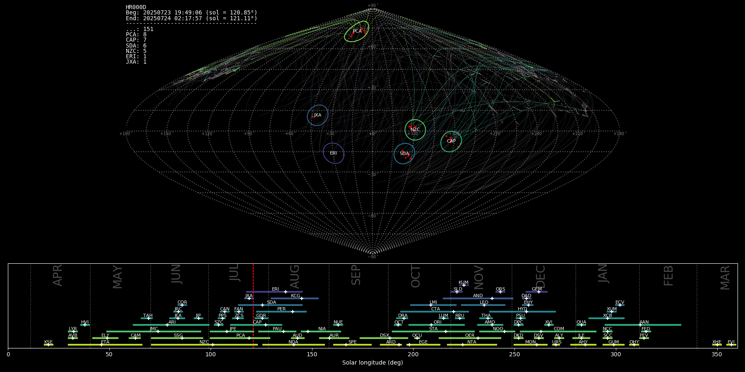The image size is (745, 372).
Task: Click the SSG shower bar in the timeline
Action: coord(177,338)
